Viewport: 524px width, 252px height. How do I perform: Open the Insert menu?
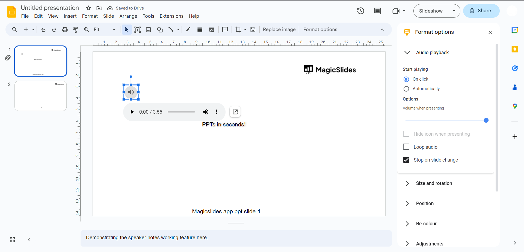pyautogui.click(x=70, y=16)
